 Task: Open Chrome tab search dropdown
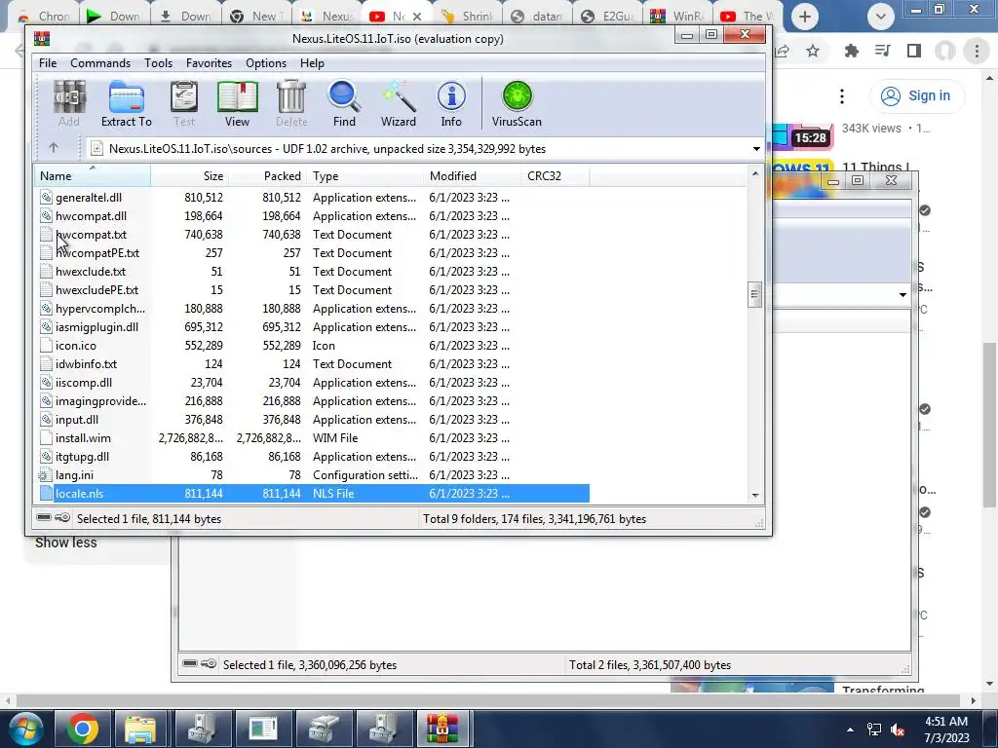click(x=881, y=17)
